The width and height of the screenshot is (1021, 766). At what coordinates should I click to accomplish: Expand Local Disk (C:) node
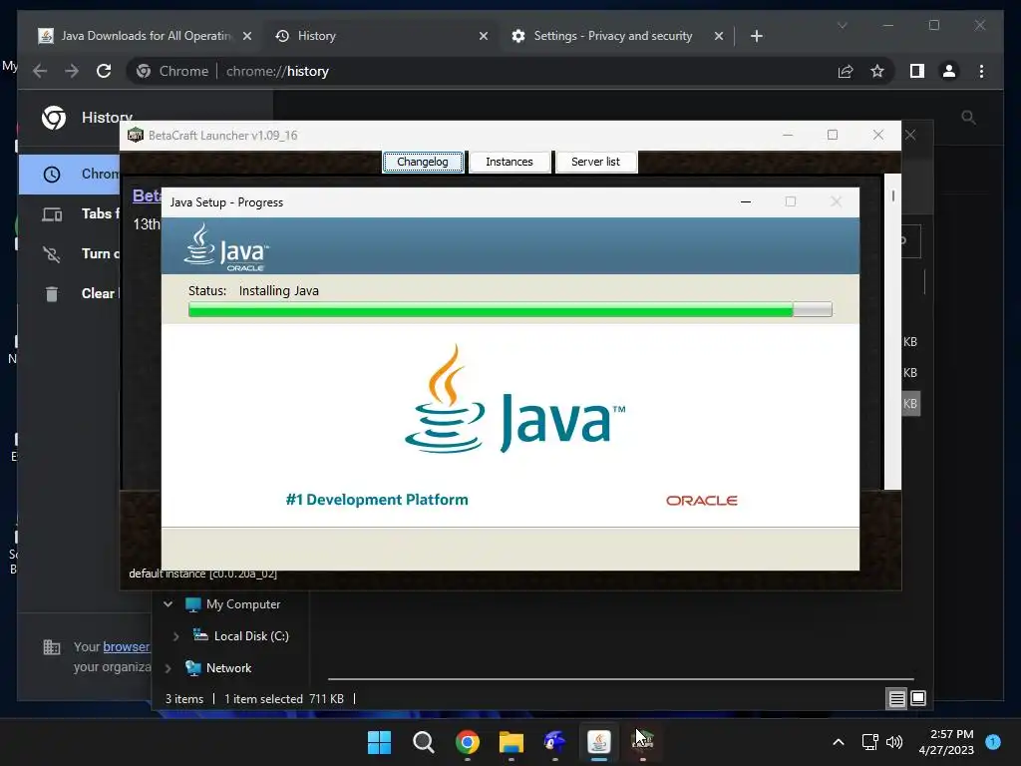tap(175, 636)
